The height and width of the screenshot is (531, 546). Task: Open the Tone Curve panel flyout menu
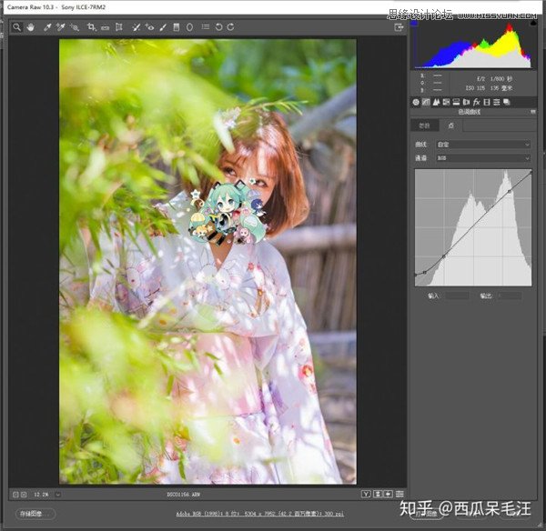[x=532, y=112]
